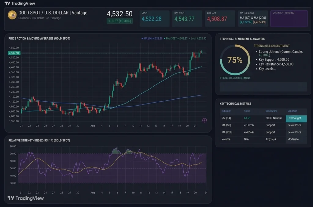The height and width of the screenshot is (207, 313).
Task: Select the 4,405.49 value cell
Action: pyautogui.click(x=249, y=132)
